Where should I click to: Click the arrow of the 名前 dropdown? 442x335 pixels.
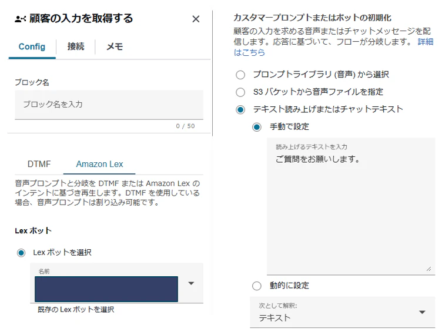click(x=191, y=283)
